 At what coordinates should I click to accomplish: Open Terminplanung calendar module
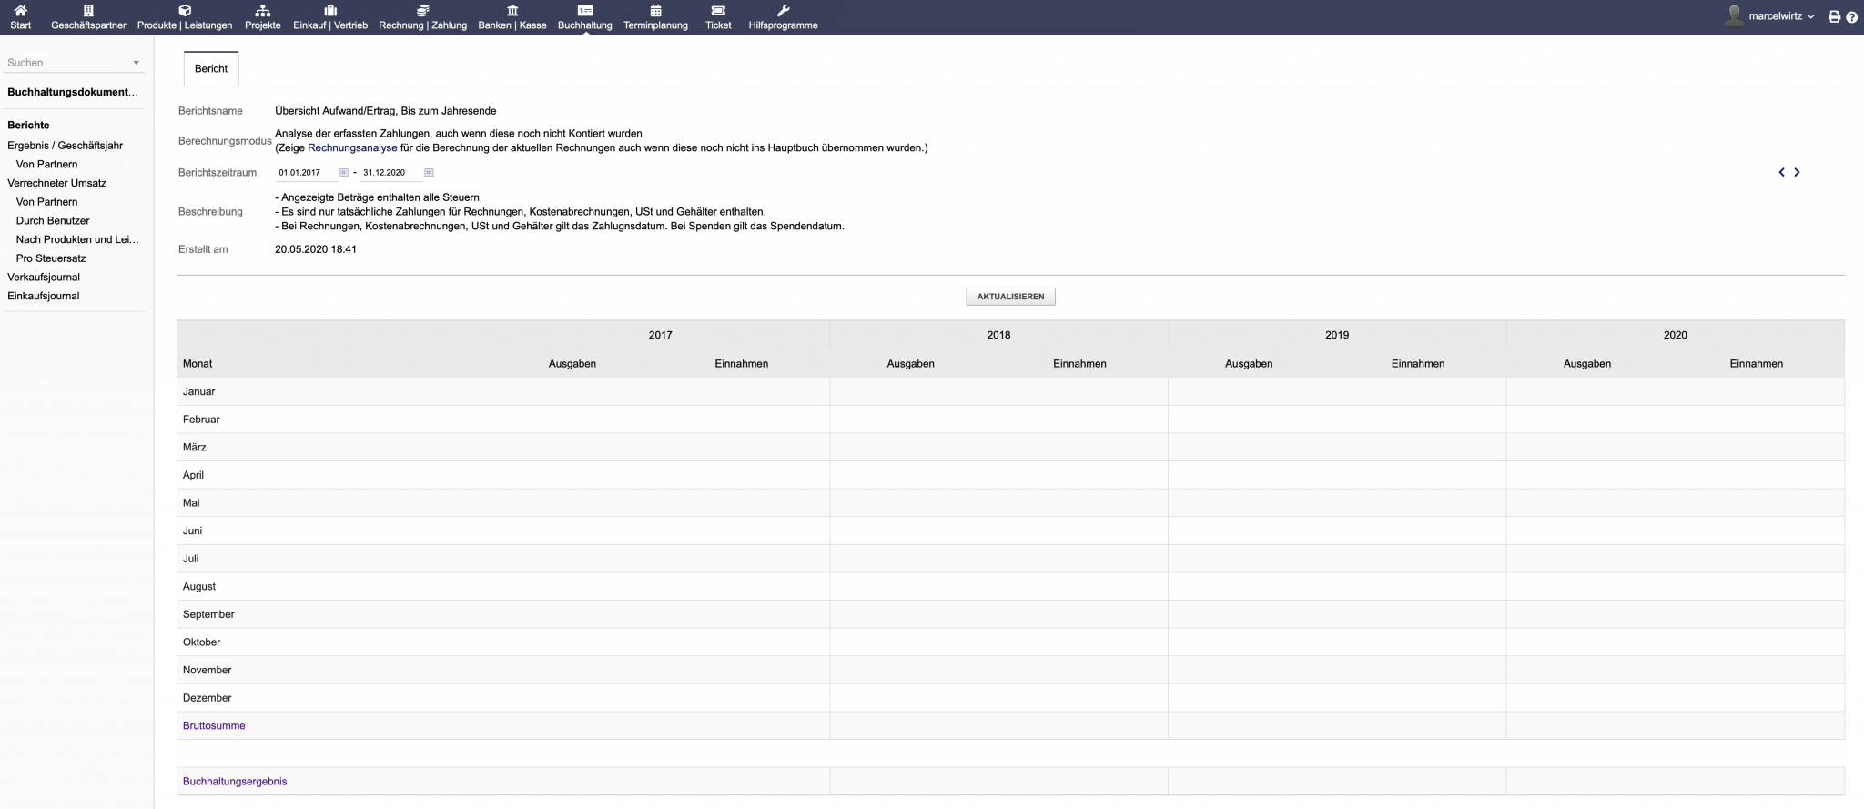click(655, 17)
